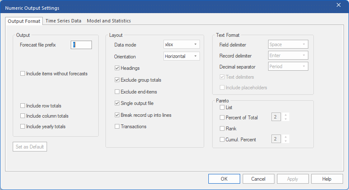Screen dimensions: 349x190
Task: Select the Output Format tab
Action: point(24,21)
